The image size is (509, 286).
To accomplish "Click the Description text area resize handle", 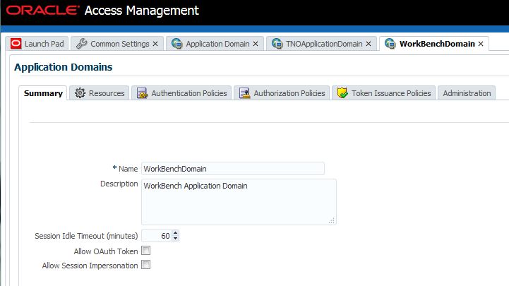I will [331, 221].
